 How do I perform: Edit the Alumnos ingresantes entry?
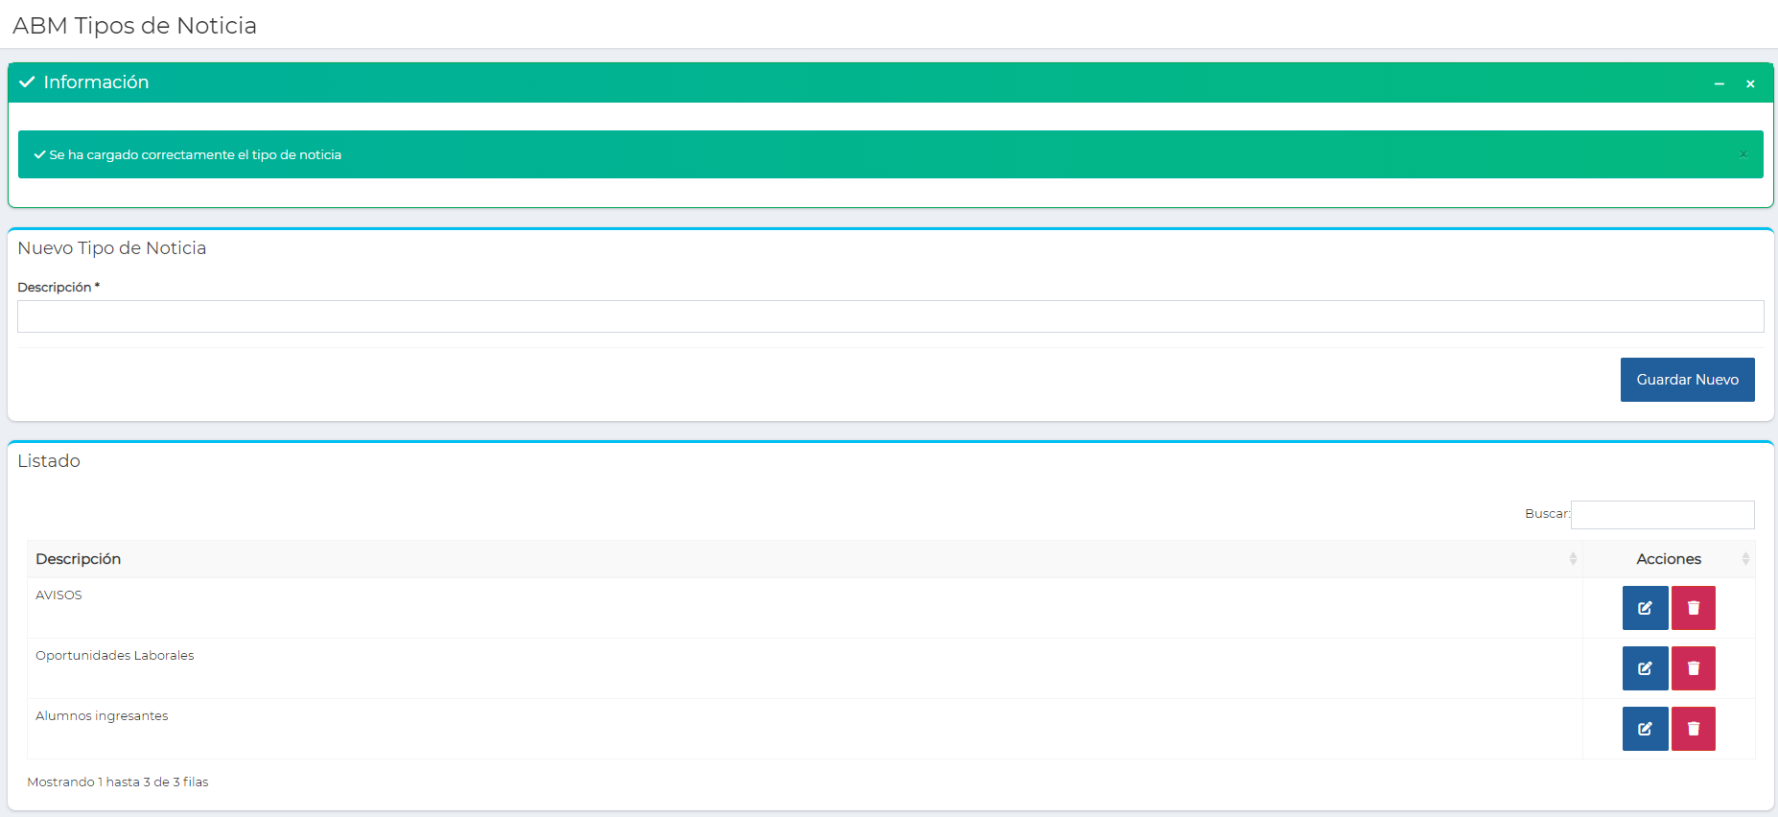click(x=1645, y=729)
